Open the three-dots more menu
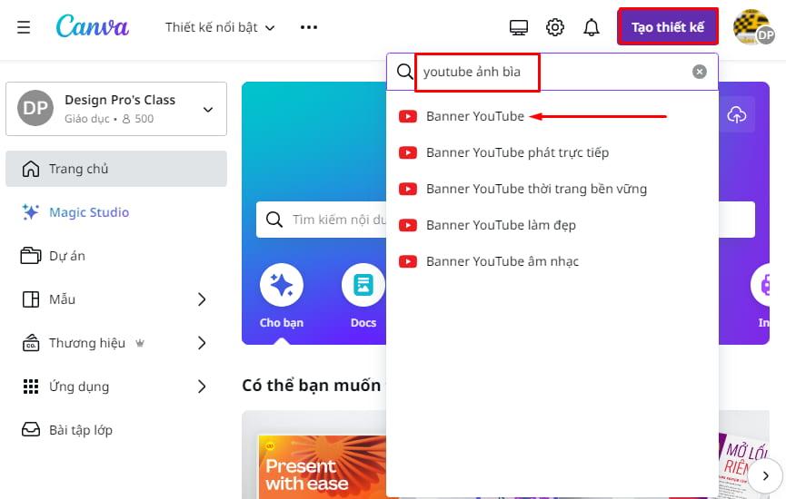The image size is (786, 499). pos(308,27)
